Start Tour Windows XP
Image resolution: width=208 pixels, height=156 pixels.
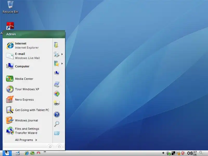(x=28, y=89)
